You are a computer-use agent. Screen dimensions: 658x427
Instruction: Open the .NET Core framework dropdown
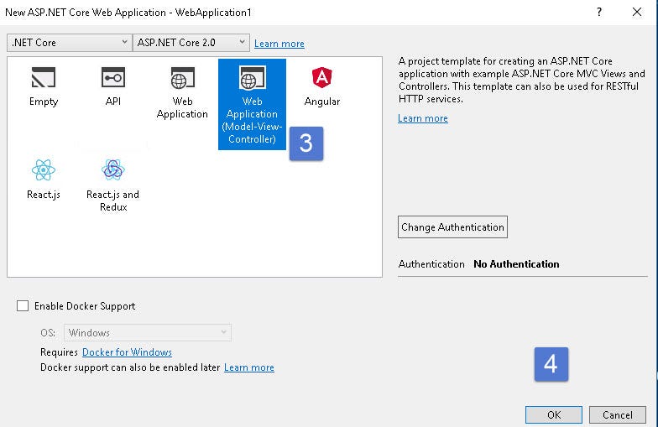[70, 43]
